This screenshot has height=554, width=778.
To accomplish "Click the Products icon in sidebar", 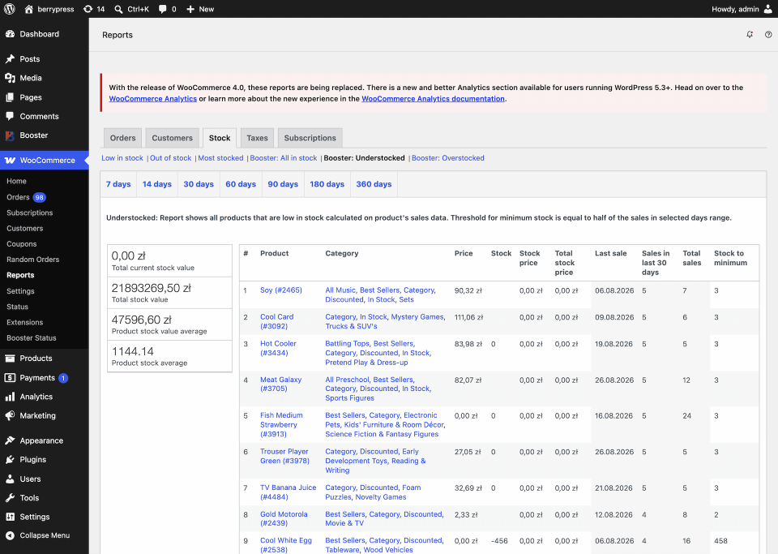I will [x=10, y=359].
